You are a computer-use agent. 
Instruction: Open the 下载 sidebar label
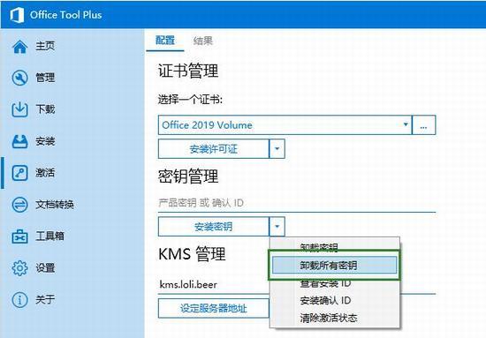coord(45,109)
